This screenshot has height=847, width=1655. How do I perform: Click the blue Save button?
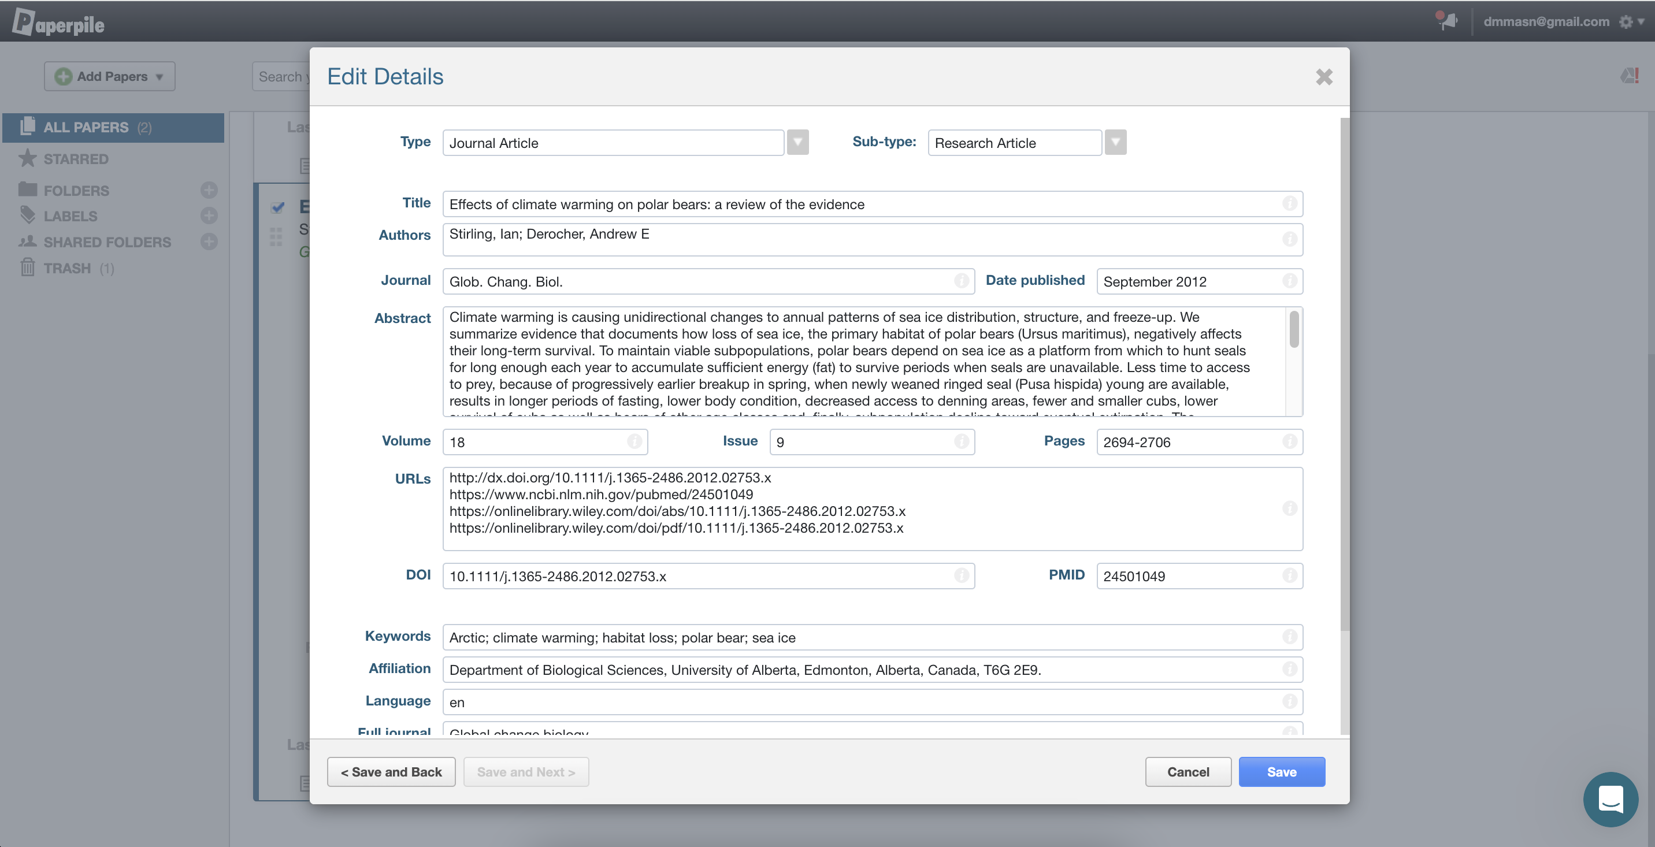[x=1281, y=771]
